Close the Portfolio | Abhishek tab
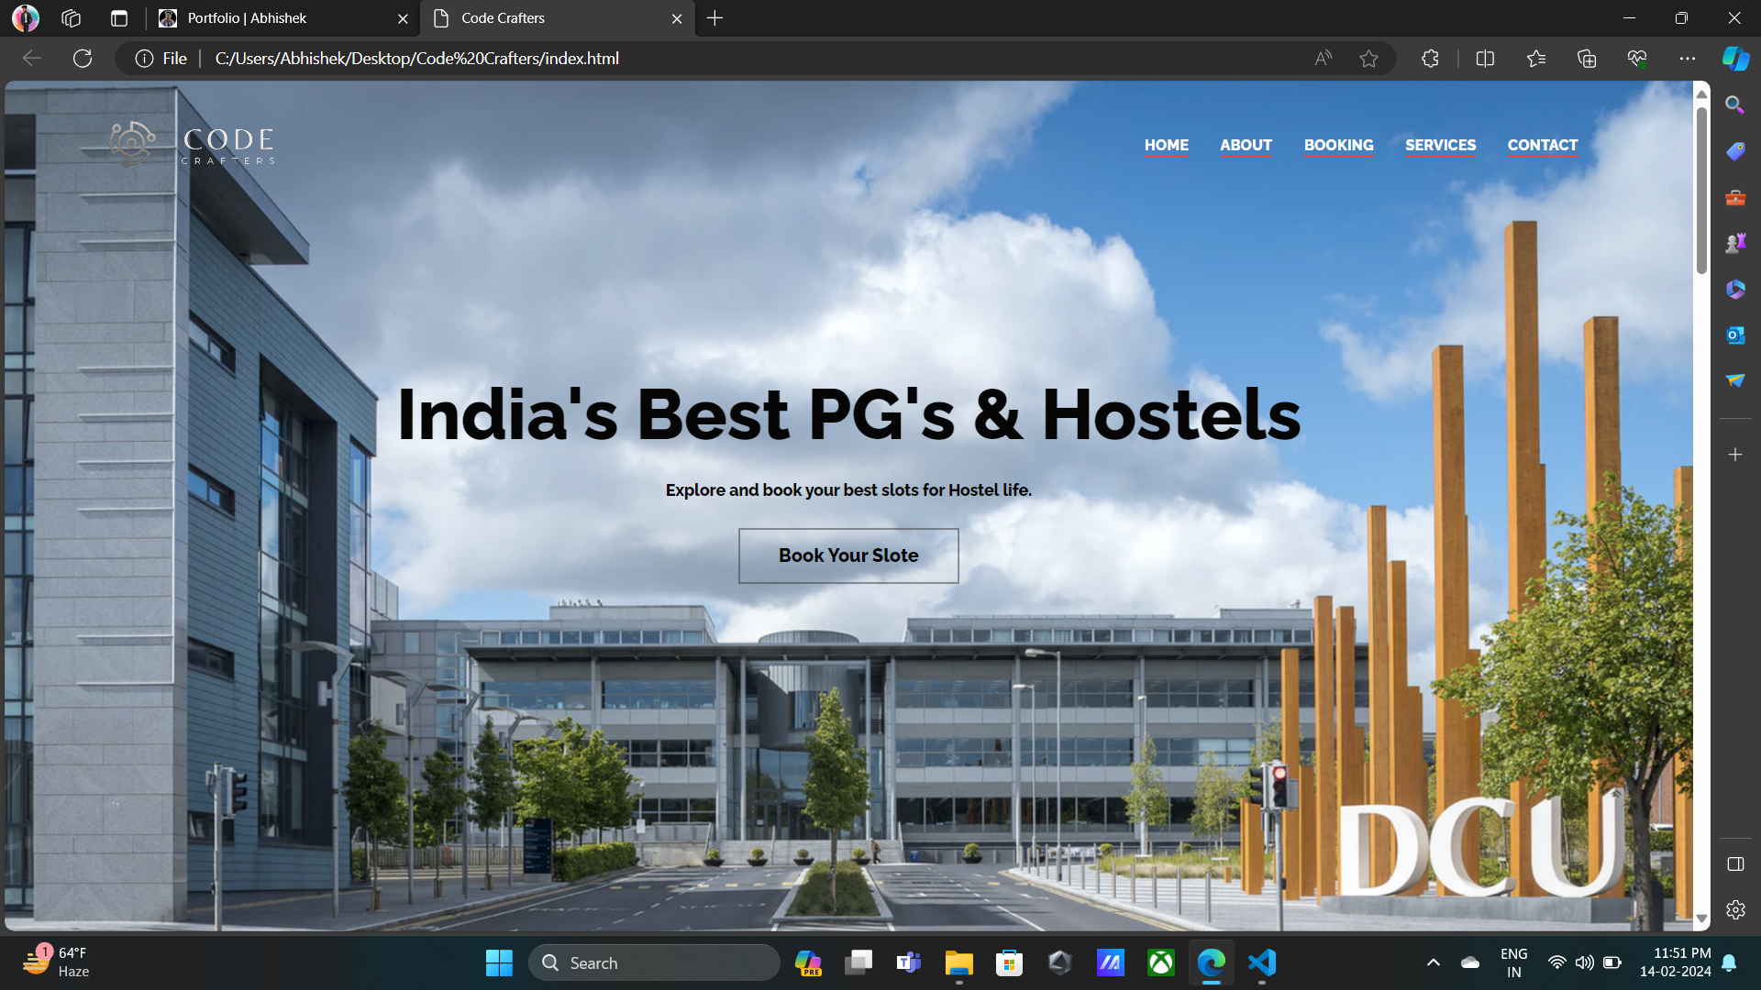The image size is (1761, 990). click(x=403, y=18)
